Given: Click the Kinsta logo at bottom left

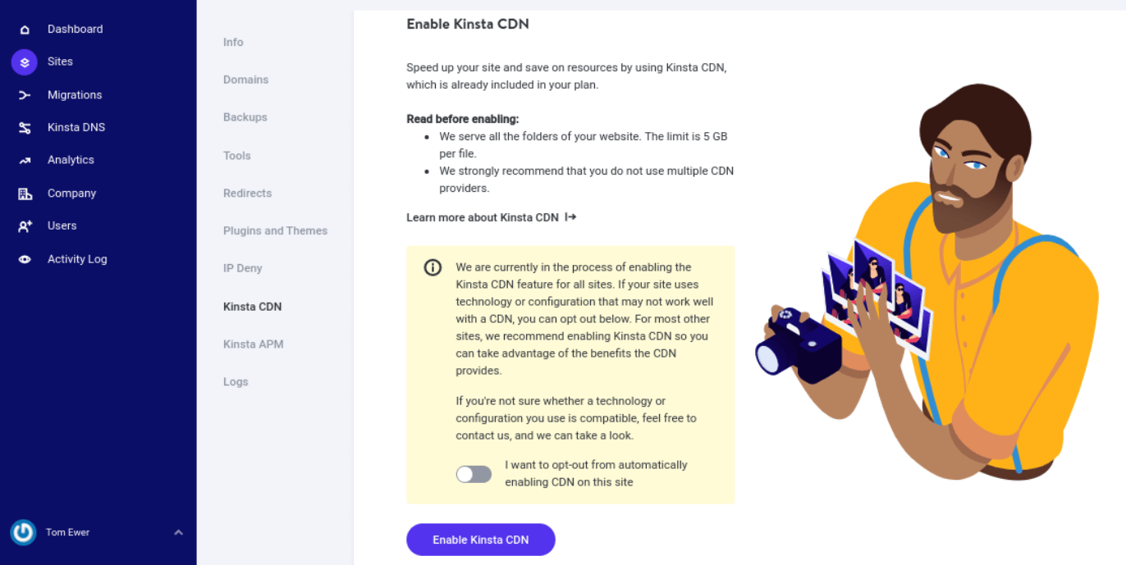Looking at the screenshot, I should pyautogui.click(x=23, y=532).
